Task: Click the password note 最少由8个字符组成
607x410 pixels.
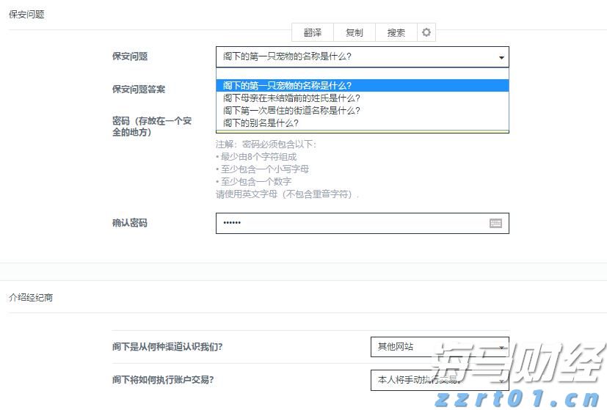Action: [257, 157]
